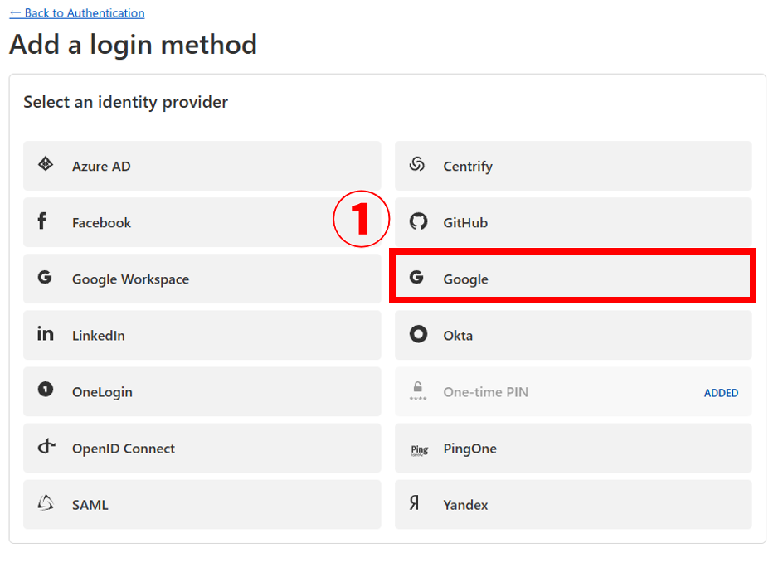Click the Yandex letter icon
783x582 pixels.
(x=414, y=503)
